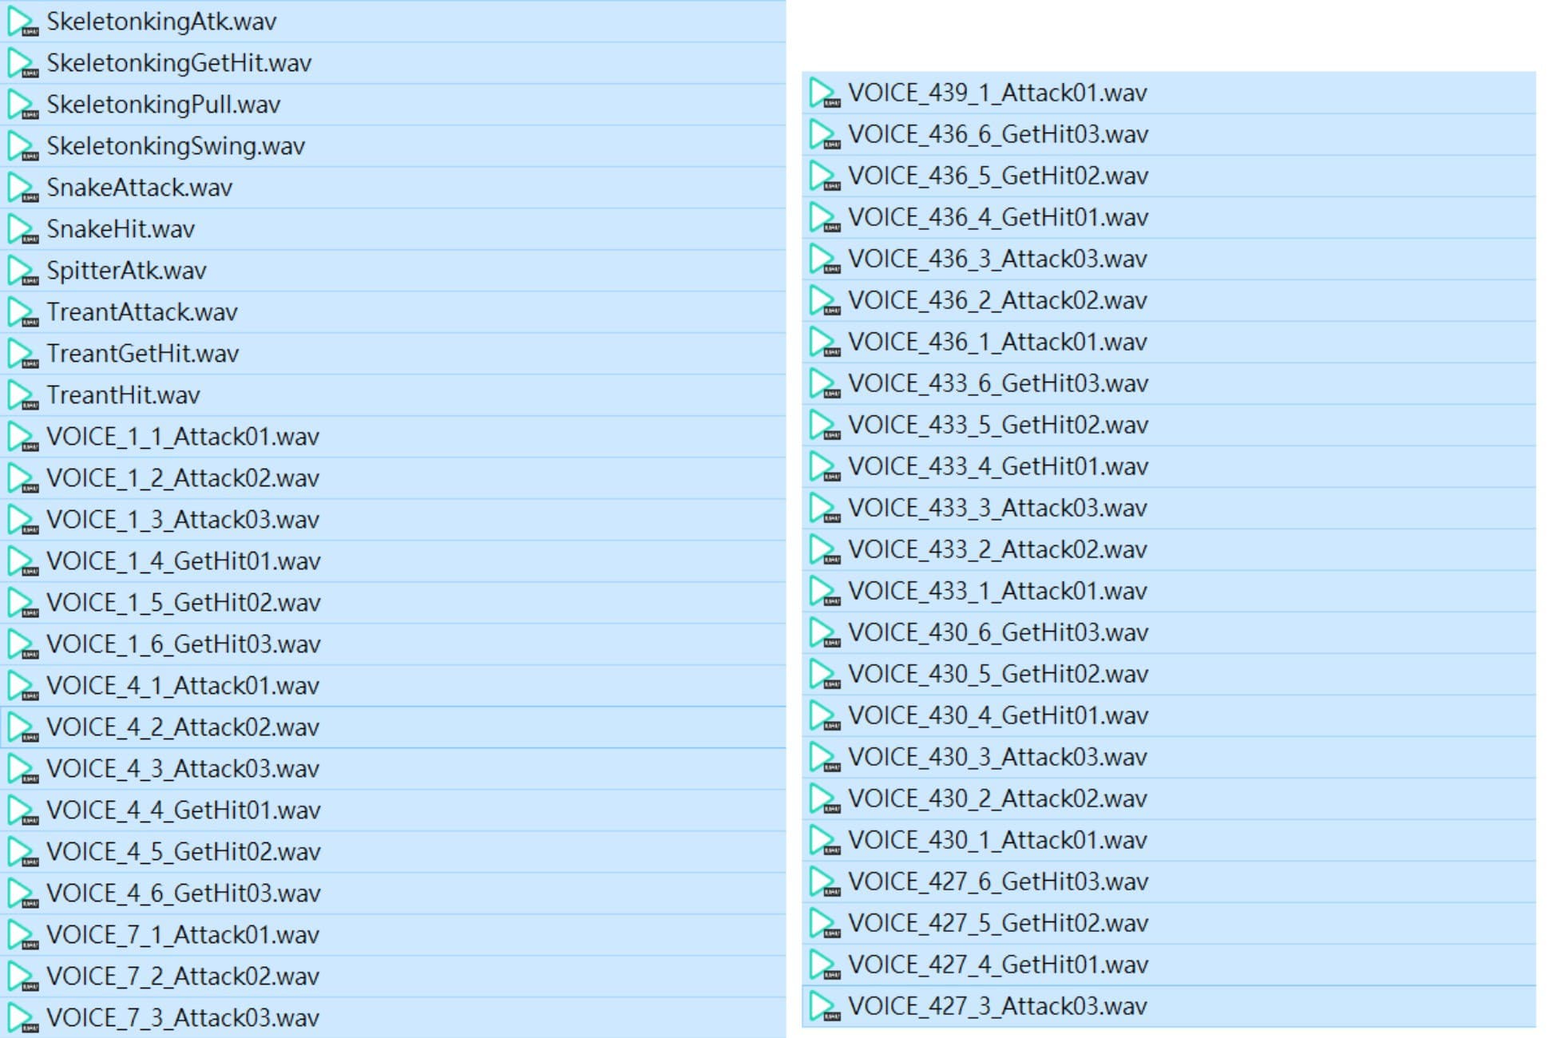This screenshot has width=1557, height=1038.
Task: Click the icon next to VOICE_439_1_Attack01.wav
Action: 825,93
